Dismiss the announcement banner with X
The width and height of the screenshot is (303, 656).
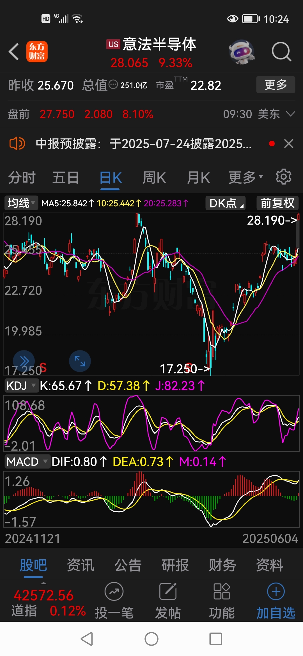(x=289, y=144)
